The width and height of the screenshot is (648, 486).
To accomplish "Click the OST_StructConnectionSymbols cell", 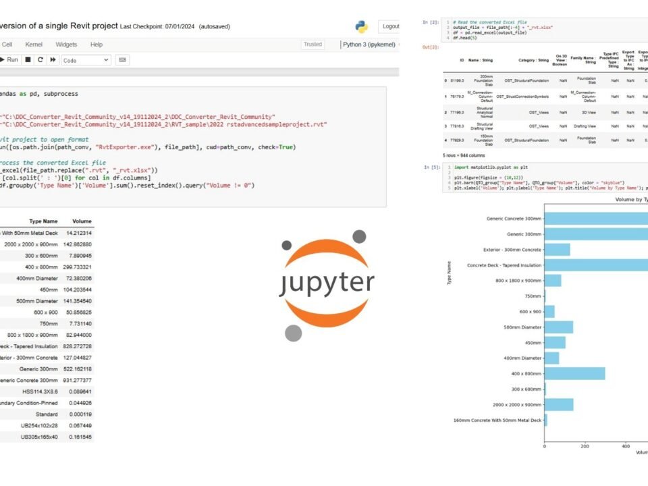I will point(522,97).
